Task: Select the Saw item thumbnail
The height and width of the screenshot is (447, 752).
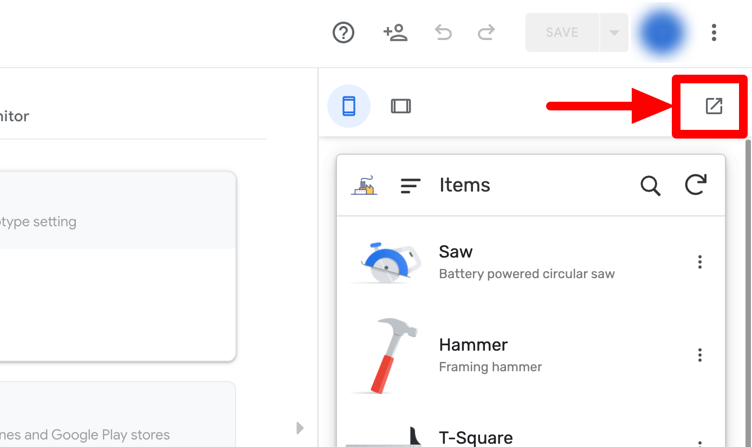Action: pos(386,262)
